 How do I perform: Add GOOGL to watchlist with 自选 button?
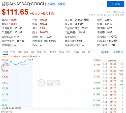[x=116, y=4]
